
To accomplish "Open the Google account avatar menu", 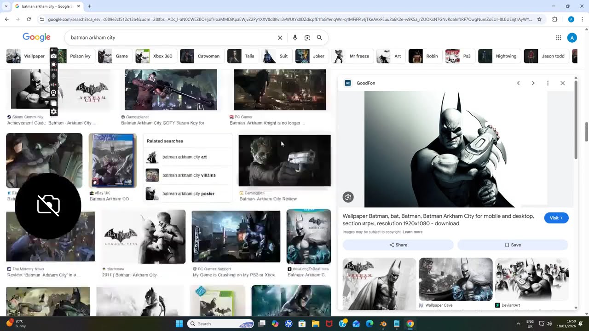I will pyautogui.click(x=572, y=38).
